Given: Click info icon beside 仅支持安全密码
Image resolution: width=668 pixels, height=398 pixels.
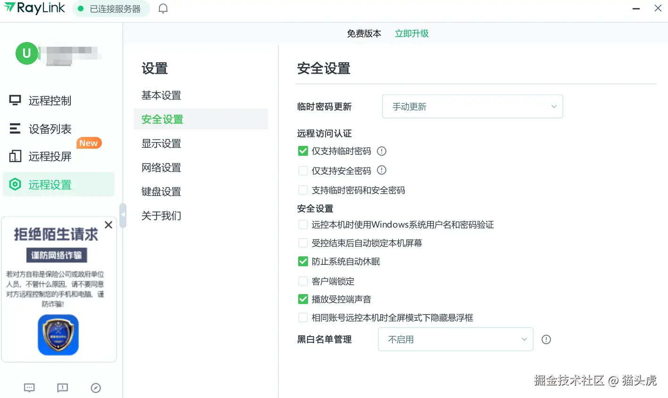Looking at the screenshot, I should pyautogui.click(x=382, y=170).
